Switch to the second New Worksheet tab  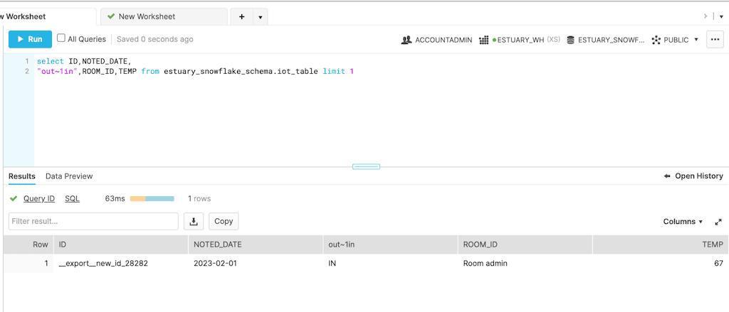164,17
